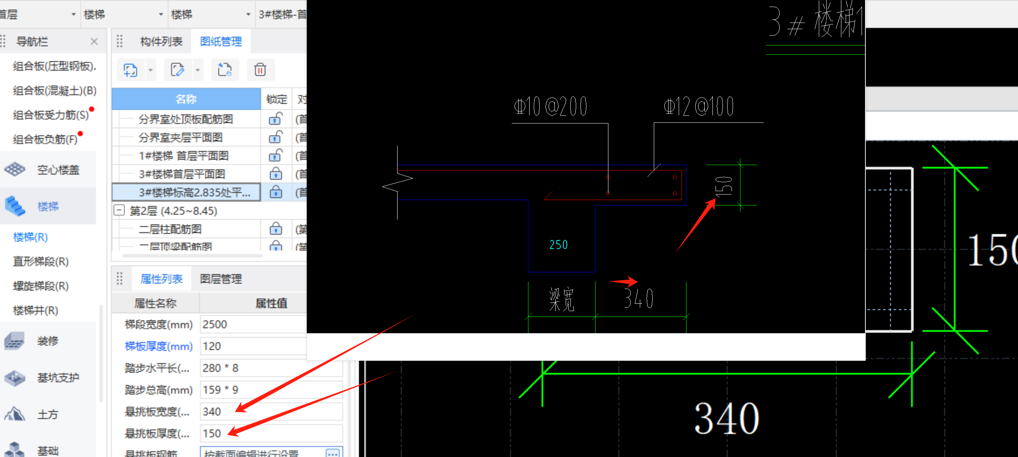This screenshot has height=457, width=1018.
Task: Edit the 悬挑板厚度 value 150
Action: click(x=271, y=433)
